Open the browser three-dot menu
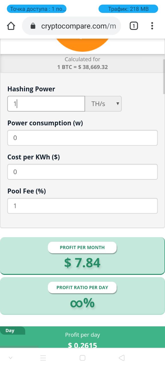This screenshot has width=165, height=368. [152, 26]
